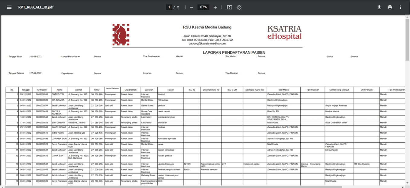The width and height of the screenshot is (410, 188).
Task: Click the Incision of palate description
Action: tap(251, 164)
